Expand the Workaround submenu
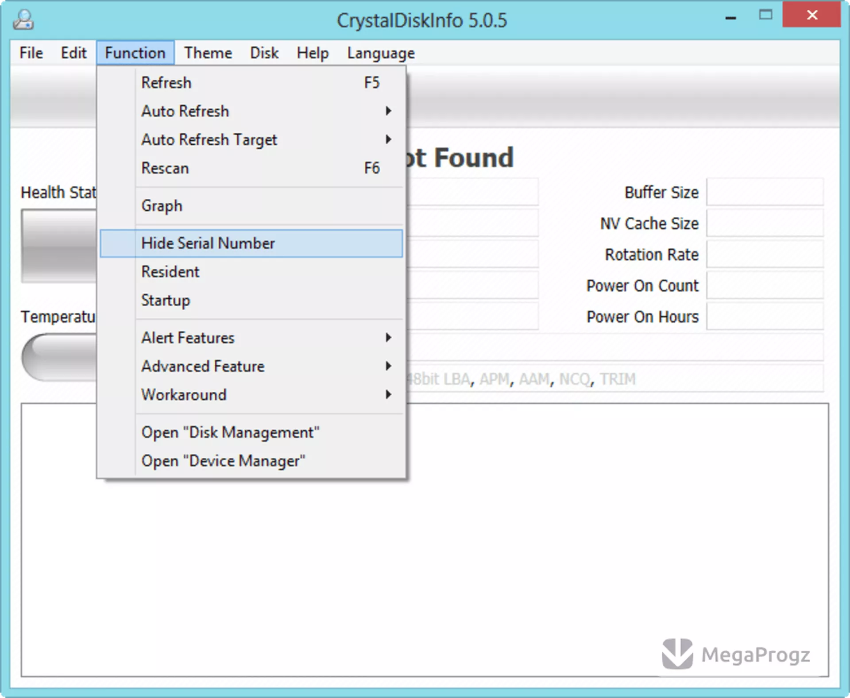Viewport: 850px width, 698px height. [x=251, y=395]
